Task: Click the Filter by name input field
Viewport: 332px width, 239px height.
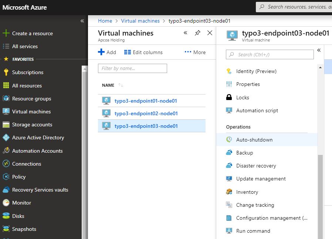Action: click(x=132, y=68)
